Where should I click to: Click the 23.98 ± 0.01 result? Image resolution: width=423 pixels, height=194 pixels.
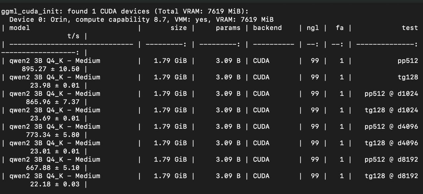coord(55,86)
